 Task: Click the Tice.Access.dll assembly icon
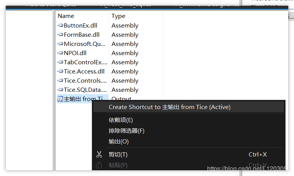tap(60, 72)
